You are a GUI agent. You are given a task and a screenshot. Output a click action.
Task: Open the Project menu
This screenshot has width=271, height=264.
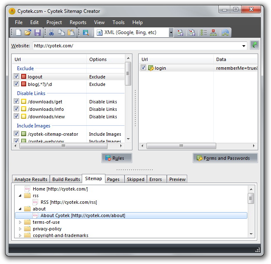point(54,22)
